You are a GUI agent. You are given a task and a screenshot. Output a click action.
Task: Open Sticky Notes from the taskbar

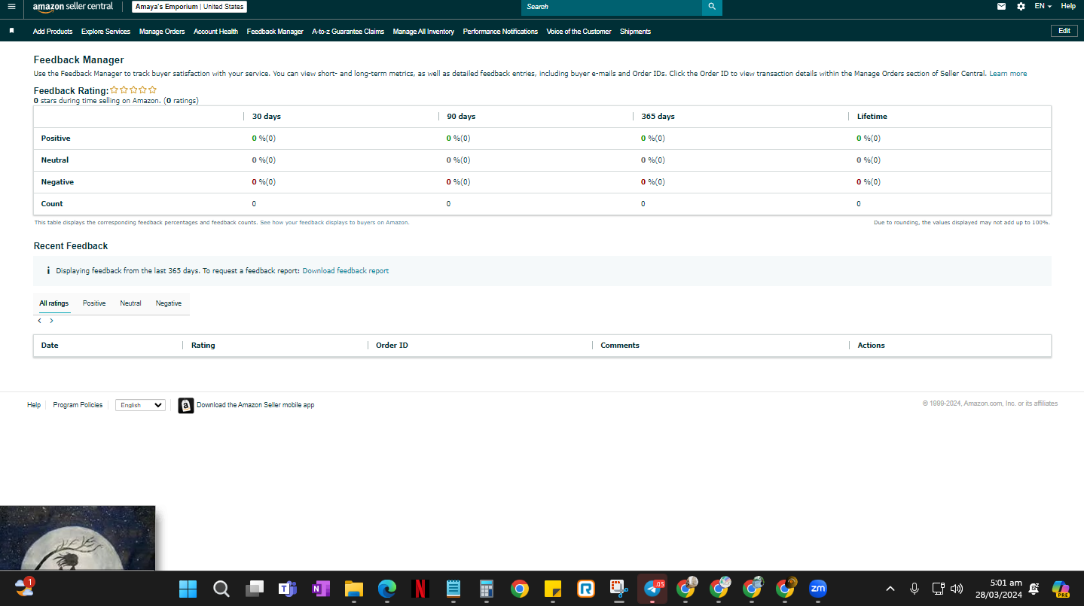[553, 589]
